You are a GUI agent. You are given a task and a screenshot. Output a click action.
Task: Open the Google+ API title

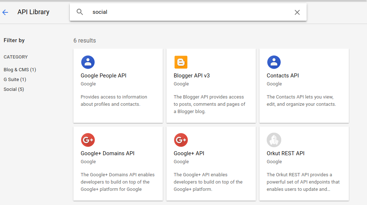[189, 153]
